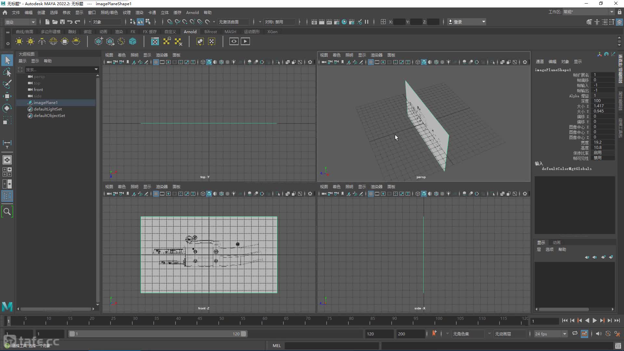The width and height of the screenshot is (624, 351).
Task: Start Arnold render with play icon
Action: 245,41
